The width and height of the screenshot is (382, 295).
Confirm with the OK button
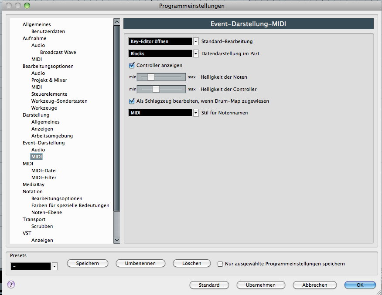[360, 285]
